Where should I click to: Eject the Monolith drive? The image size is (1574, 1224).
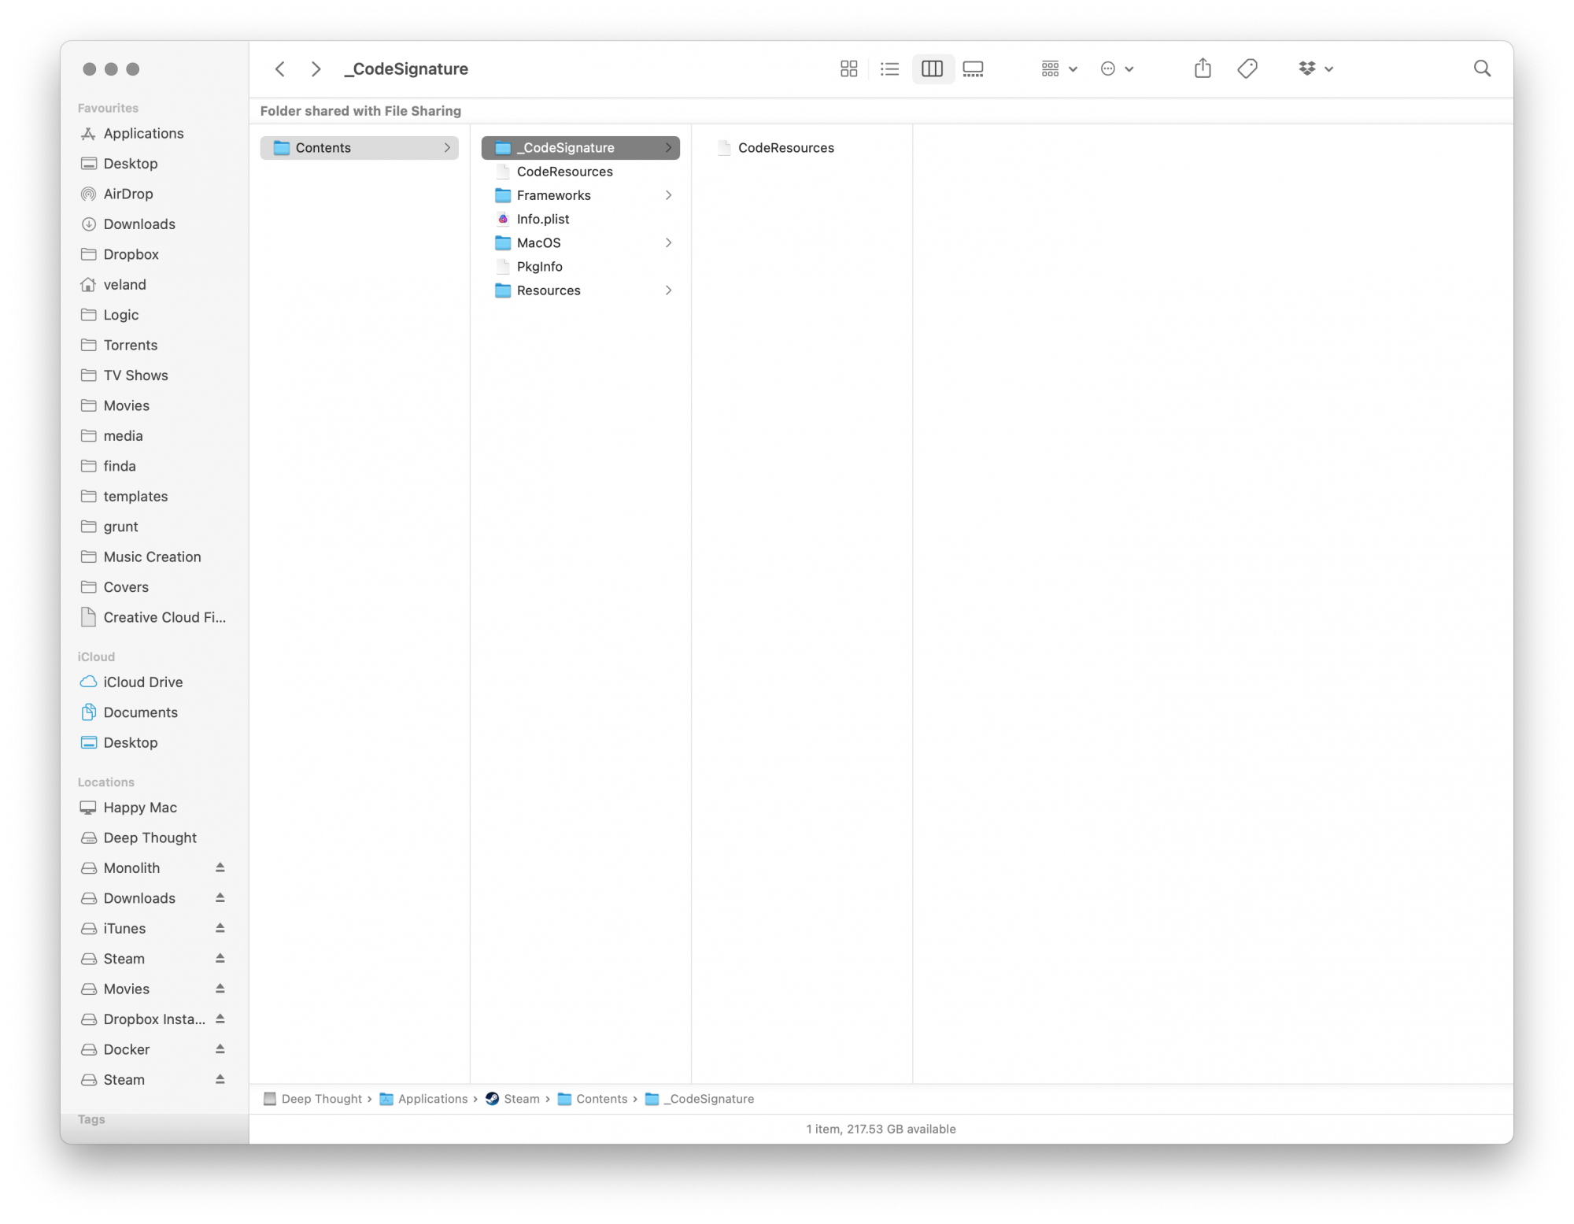pos(220,867)
